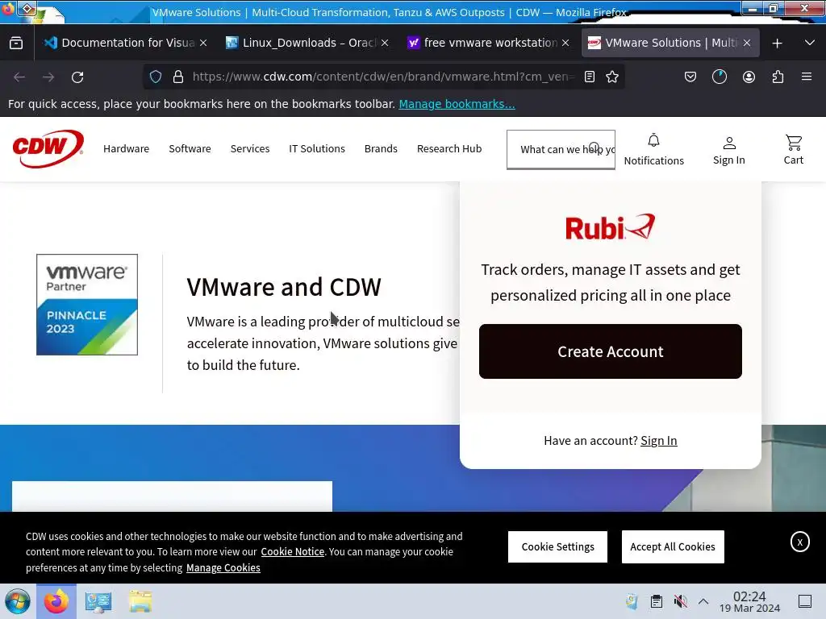Open Firefox account profile icon

[749, 77]
